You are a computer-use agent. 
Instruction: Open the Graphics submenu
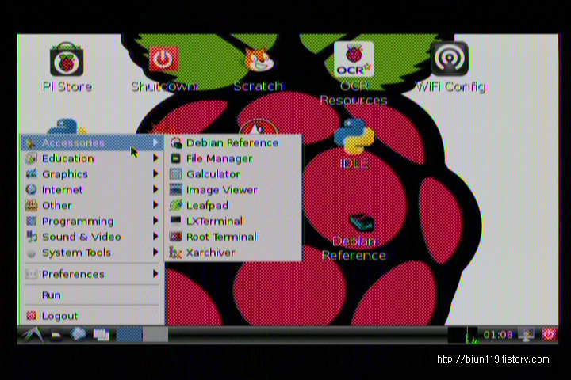[x=93, y=174]
